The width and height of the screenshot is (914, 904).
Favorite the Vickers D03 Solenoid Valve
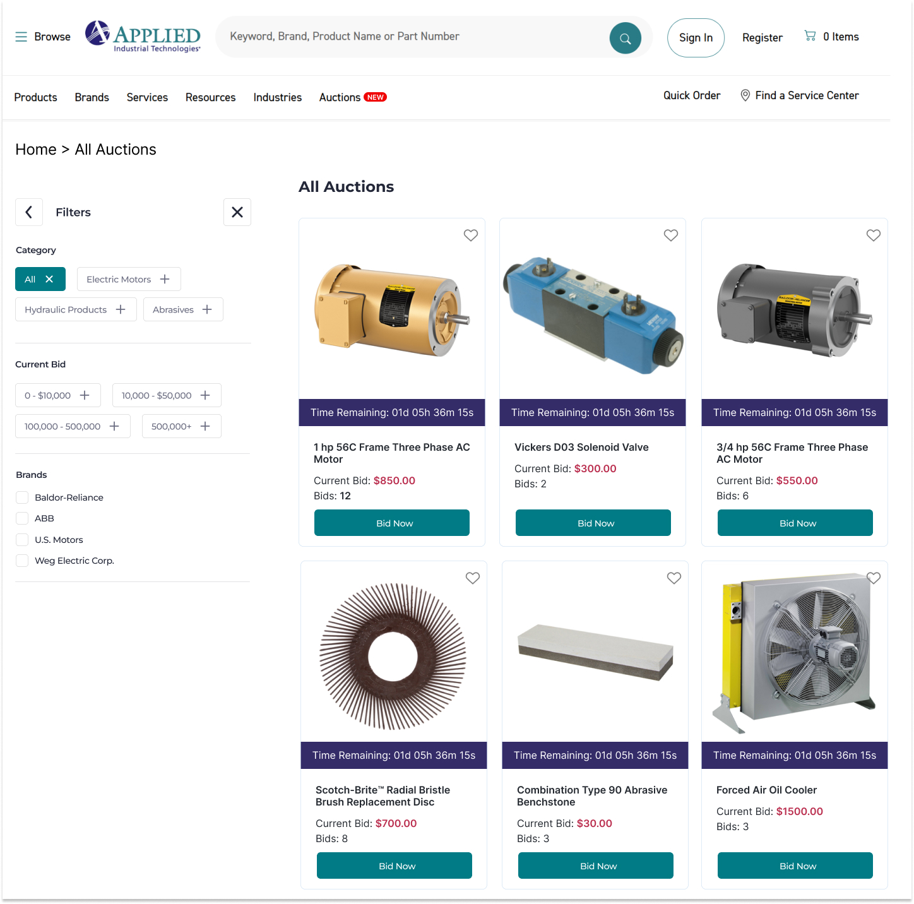671,235
